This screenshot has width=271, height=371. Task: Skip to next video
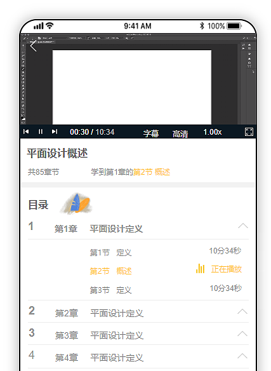coord(55,132)
